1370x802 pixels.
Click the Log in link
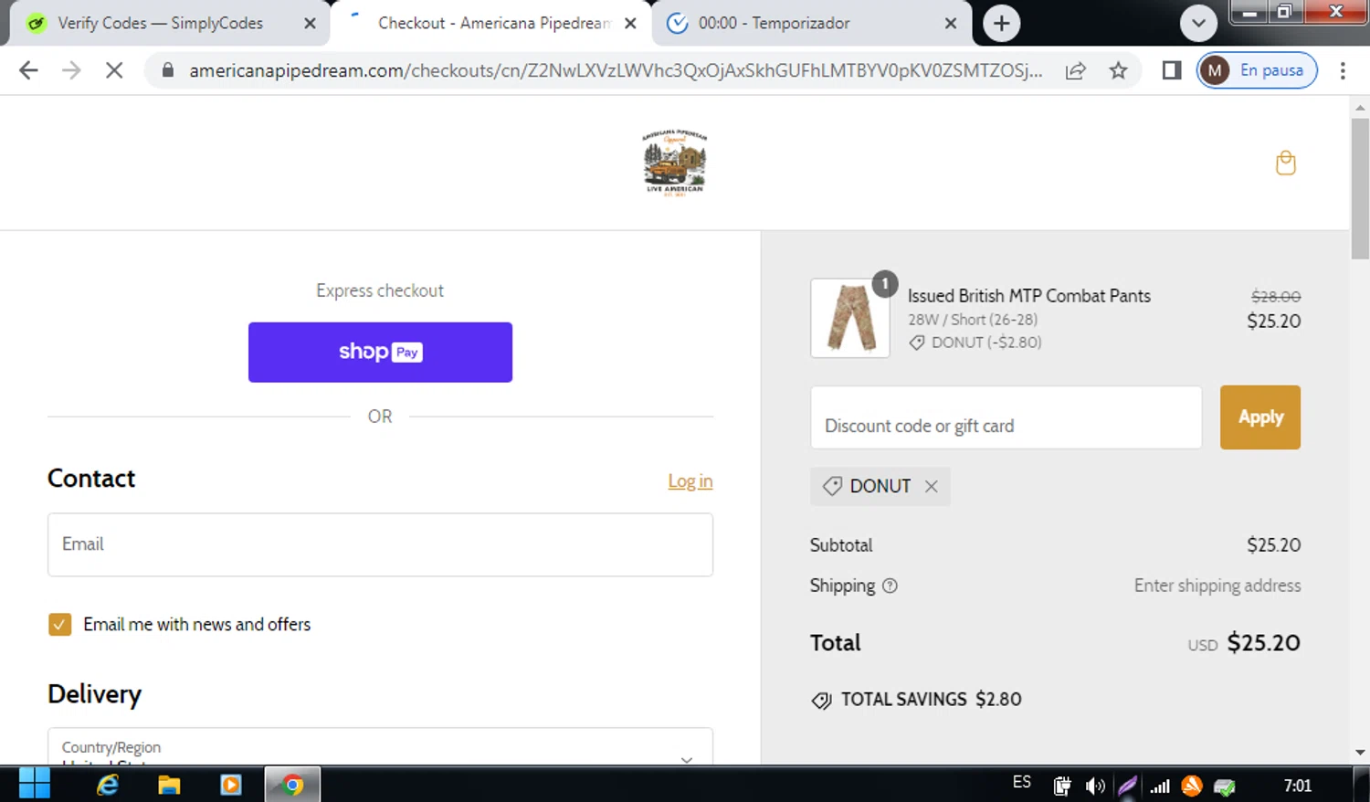pyautogui.click(x=690, y=481)
